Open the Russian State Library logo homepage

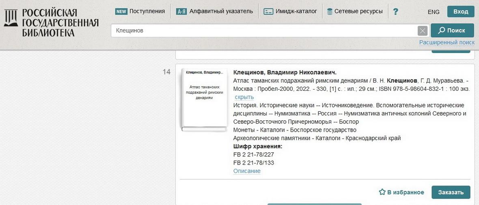tap(51, 23)
